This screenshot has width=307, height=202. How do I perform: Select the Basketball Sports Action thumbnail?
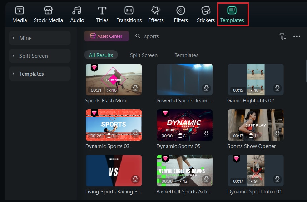[x=185, y=171]
